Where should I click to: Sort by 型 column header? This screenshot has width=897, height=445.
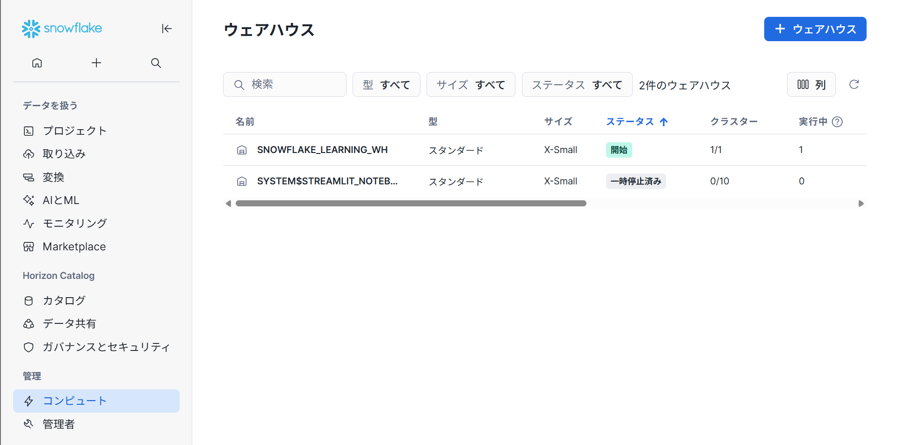pos(433,122)
